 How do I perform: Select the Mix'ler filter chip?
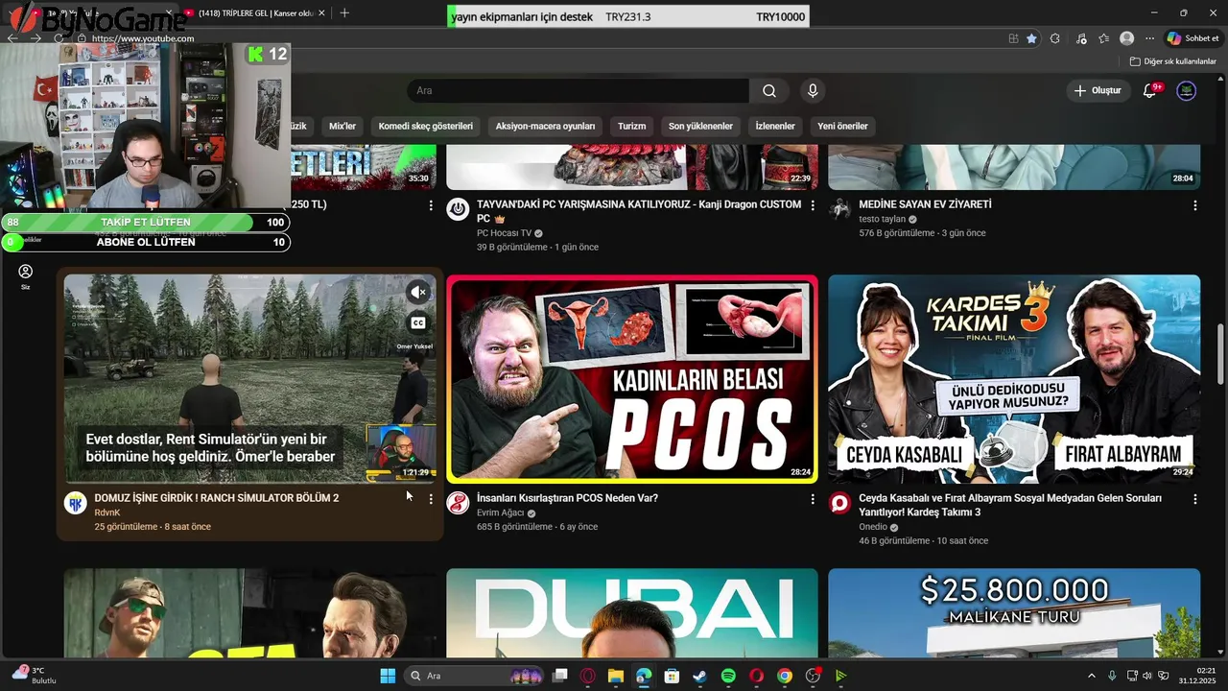[342, 126]
